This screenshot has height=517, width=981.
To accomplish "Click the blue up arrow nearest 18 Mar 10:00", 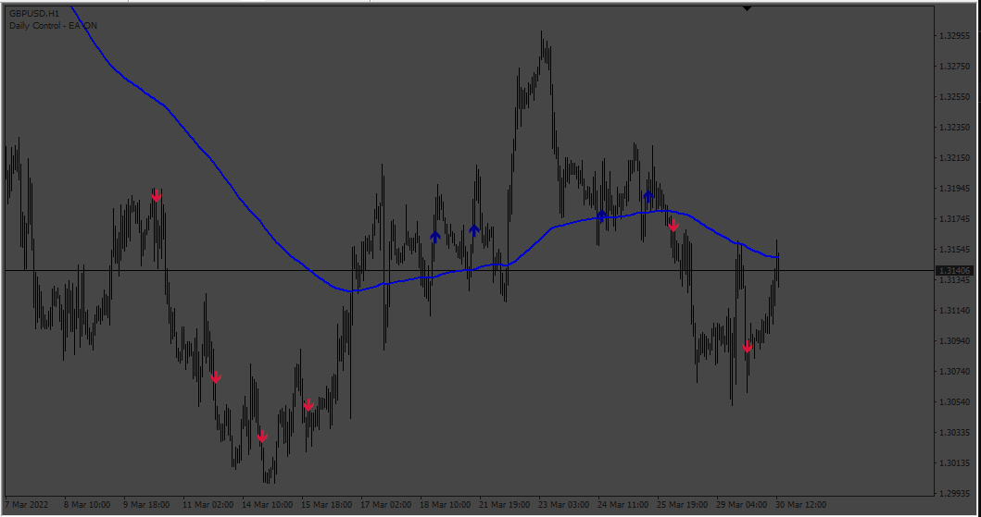I will (x=435, y=237).
